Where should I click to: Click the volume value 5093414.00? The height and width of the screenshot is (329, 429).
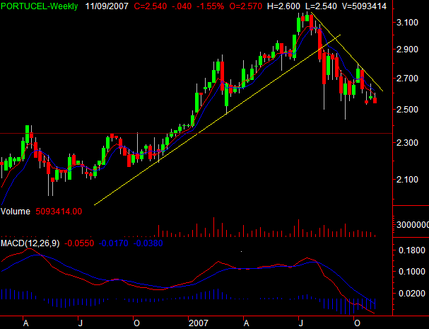(x=59, y=212)
